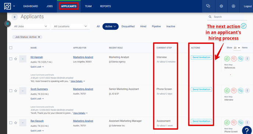Screen dimensions: 253x134
Task: View Details of Scott Summers' email
Action: (81, 113)
